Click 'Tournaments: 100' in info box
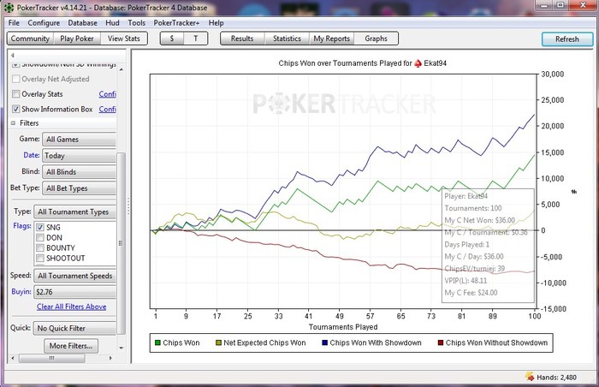 pos(473,208)
